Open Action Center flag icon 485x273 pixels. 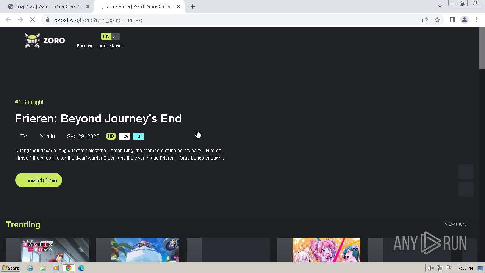pyautogui.click(x=449, y=268)
